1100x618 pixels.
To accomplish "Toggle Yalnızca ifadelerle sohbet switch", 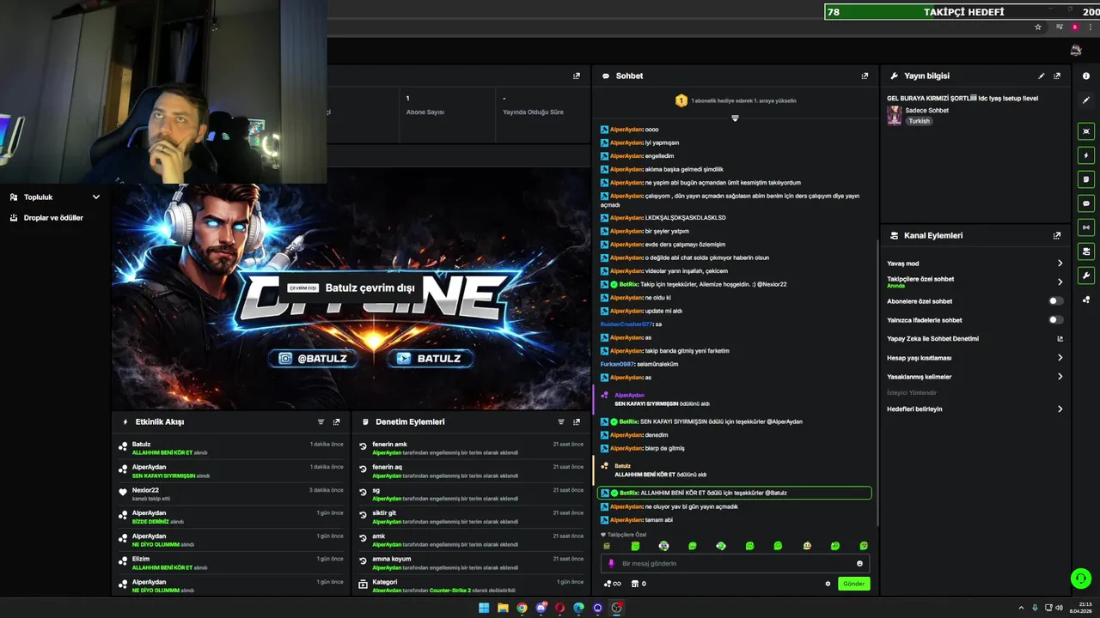I will pos(1055,320).
